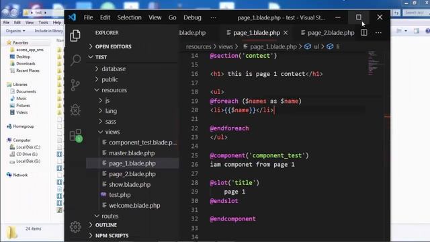Switch to the partially hidden blade.php tab

tap(192, 33)
